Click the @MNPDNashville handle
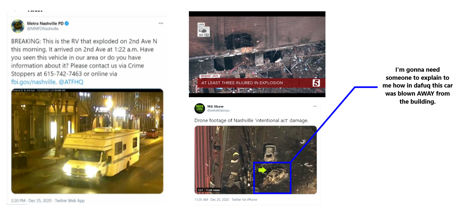Screen dimensions: 458x217 click(x=42, y=29)
